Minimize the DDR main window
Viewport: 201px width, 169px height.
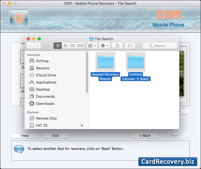(x=10, y=3)
